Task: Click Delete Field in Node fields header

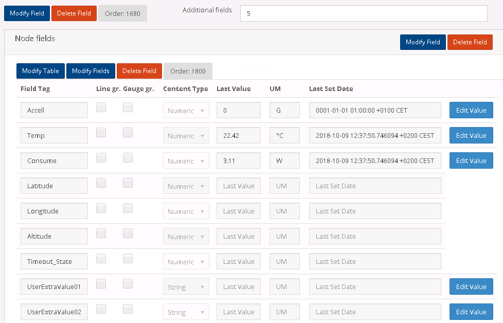Action: 470,42
